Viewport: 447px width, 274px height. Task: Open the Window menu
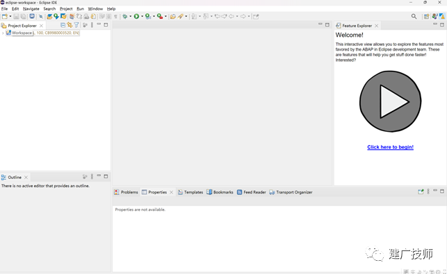click(x=95, y=9)
